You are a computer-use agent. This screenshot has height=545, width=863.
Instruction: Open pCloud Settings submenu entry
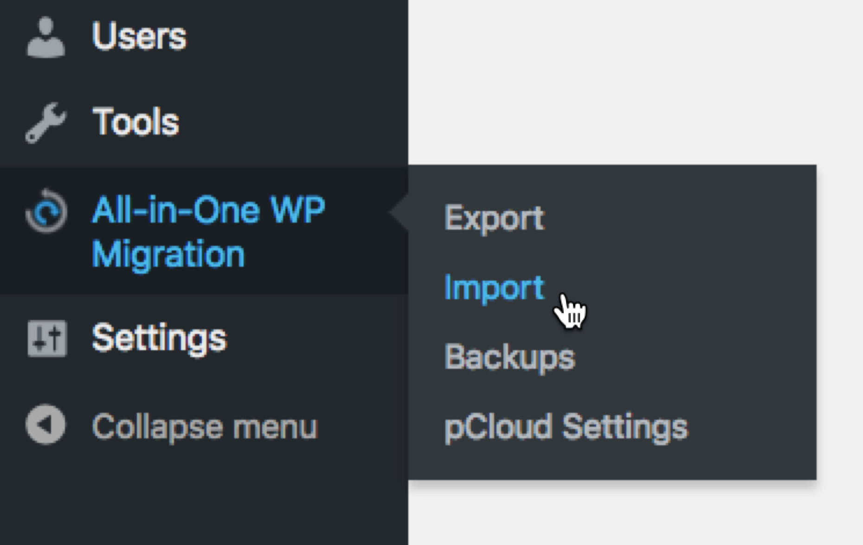566,427
